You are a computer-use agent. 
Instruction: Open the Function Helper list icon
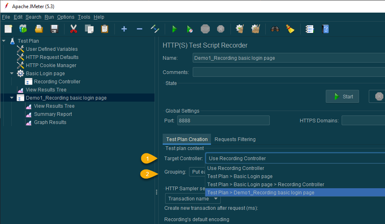pyautogui.click(x=310, y=29)
